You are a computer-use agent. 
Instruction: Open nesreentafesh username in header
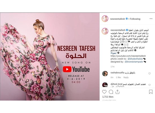coord(118,19)
